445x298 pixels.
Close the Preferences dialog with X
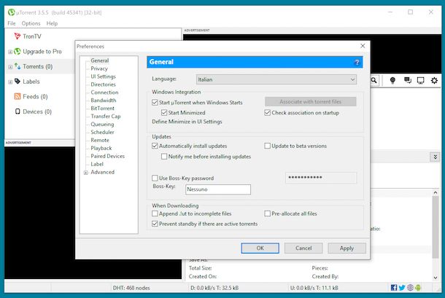click(363, 46)
